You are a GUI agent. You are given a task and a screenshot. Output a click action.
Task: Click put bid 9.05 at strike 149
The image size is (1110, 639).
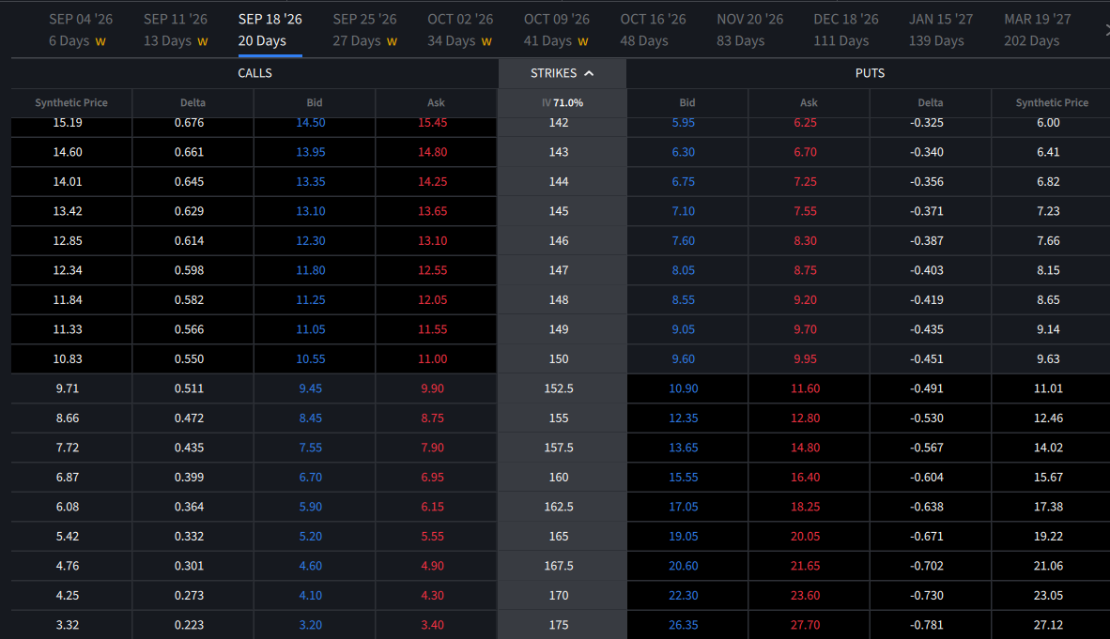[683, 329]
